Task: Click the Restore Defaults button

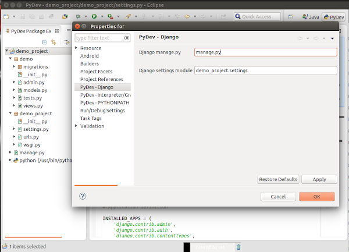Action: [x=278, y=179]
